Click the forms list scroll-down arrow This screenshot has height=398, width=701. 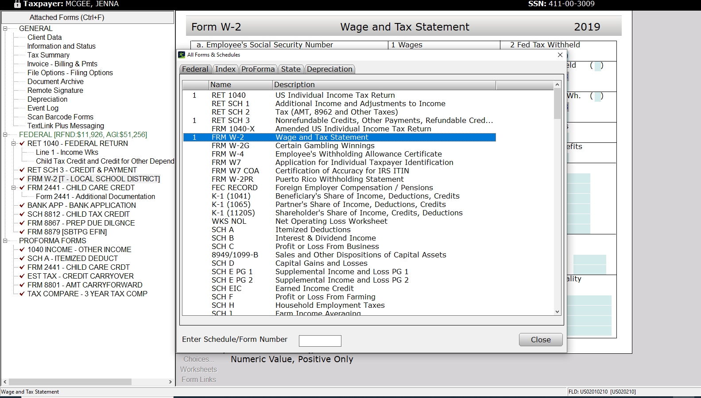(x=557, y=312)
